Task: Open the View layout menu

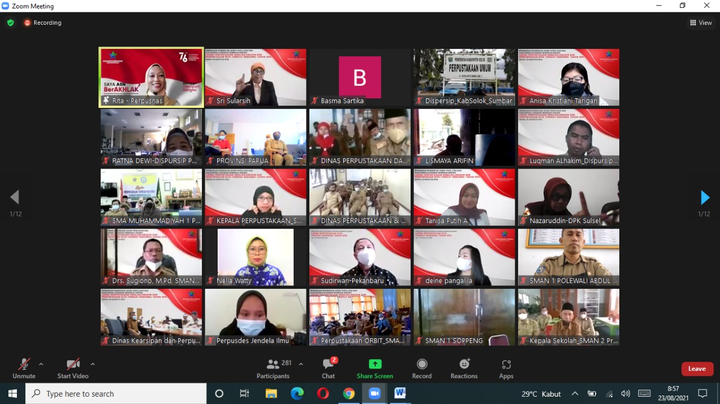Action: 701,22
